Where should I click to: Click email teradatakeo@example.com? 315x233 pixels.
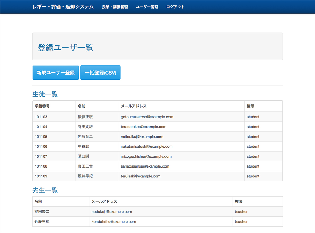[144, 127]
